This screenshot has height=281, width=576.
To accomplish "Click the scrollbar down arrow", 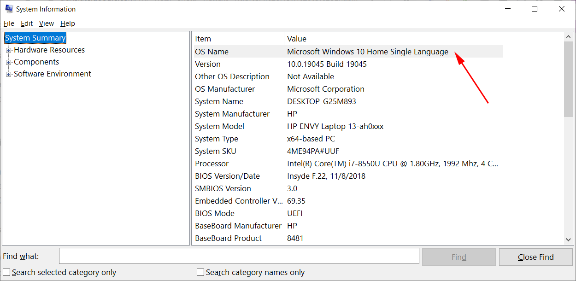I will coord(569,240).
